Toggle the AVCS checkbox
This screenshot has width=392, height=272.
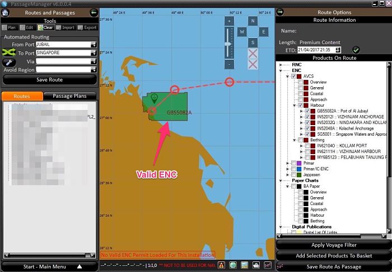(x=293, y=77)
